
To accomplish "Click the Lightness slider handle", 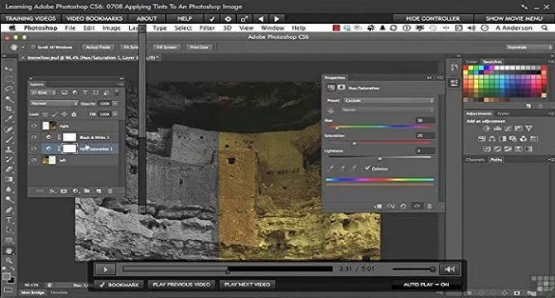I will pos(379,158).
